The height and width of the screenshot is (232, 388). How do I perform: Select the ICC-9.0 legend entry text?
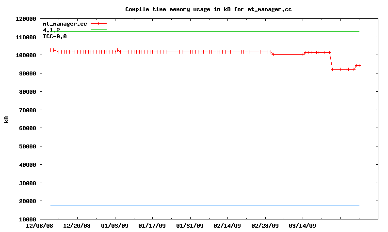click(55, 36)
